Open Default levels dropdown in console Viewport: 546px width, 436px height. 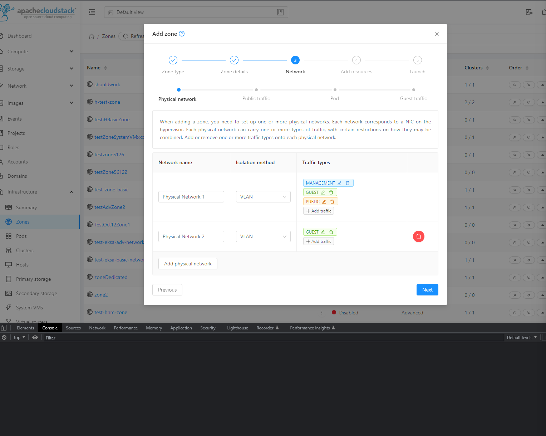[x=522, y=338]
